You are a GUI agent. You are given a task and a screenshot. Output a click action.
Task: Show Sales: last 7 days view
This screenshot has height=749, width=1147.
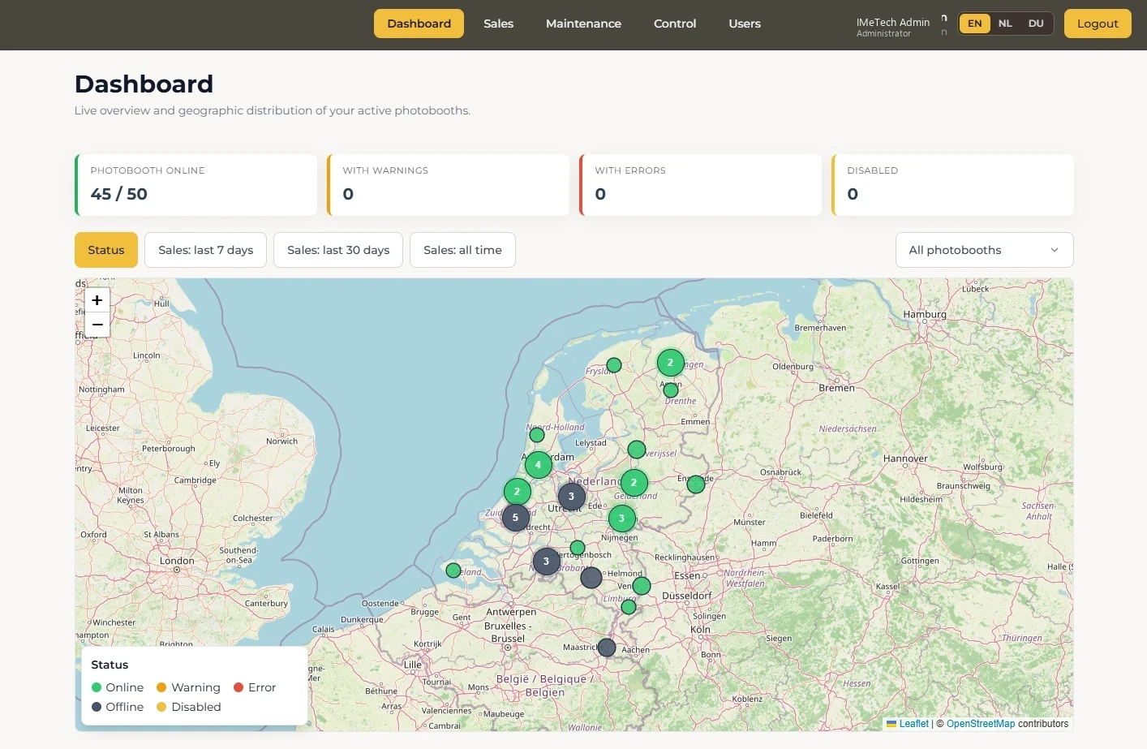point(206,250)
